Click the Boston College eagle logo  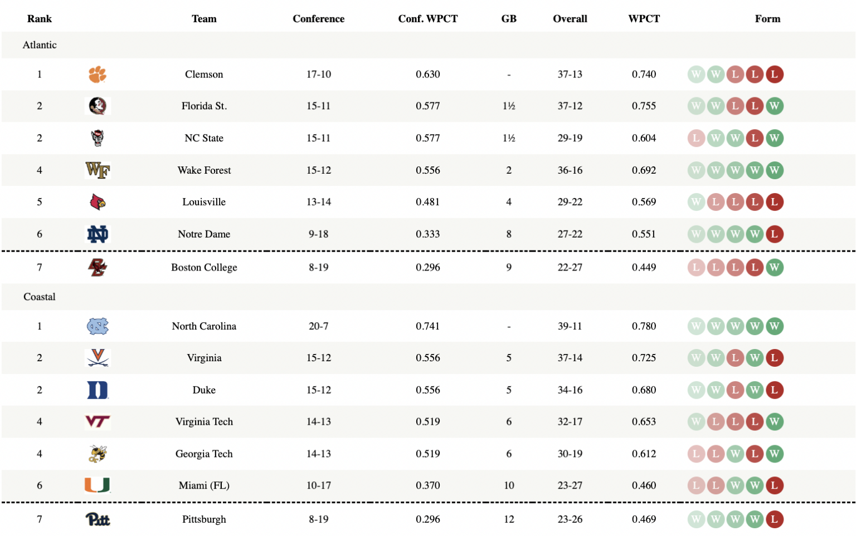click(x=98, y=268)
